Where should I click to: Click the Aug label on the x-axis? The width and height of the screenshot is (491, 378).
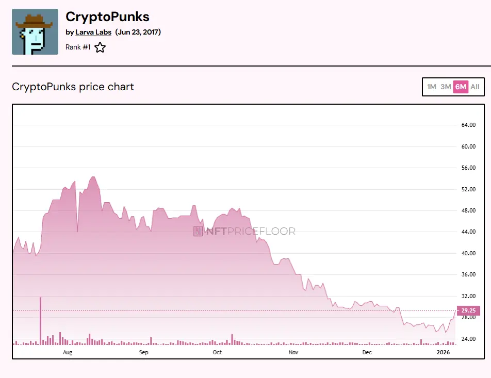(67, 352)
